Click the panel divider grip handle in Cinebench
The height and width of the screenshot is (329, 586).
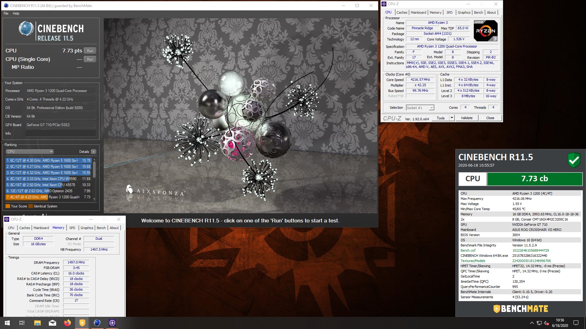tap(102, 122)
